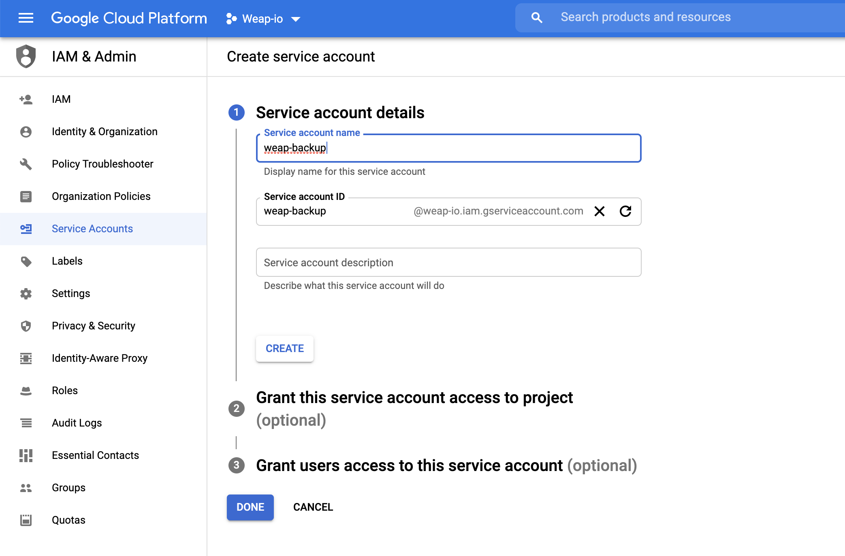Viewport: 845px width, 556px height.
Task: Open Essential Contacts
Action: coord(104,455)
